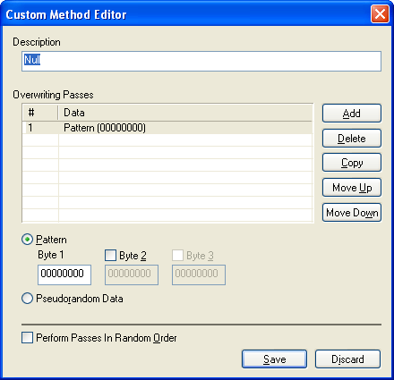The width and height of the screenshot is (394, 380).
Task: Select the Pattern radio button
Action: (x=27, y=240)
